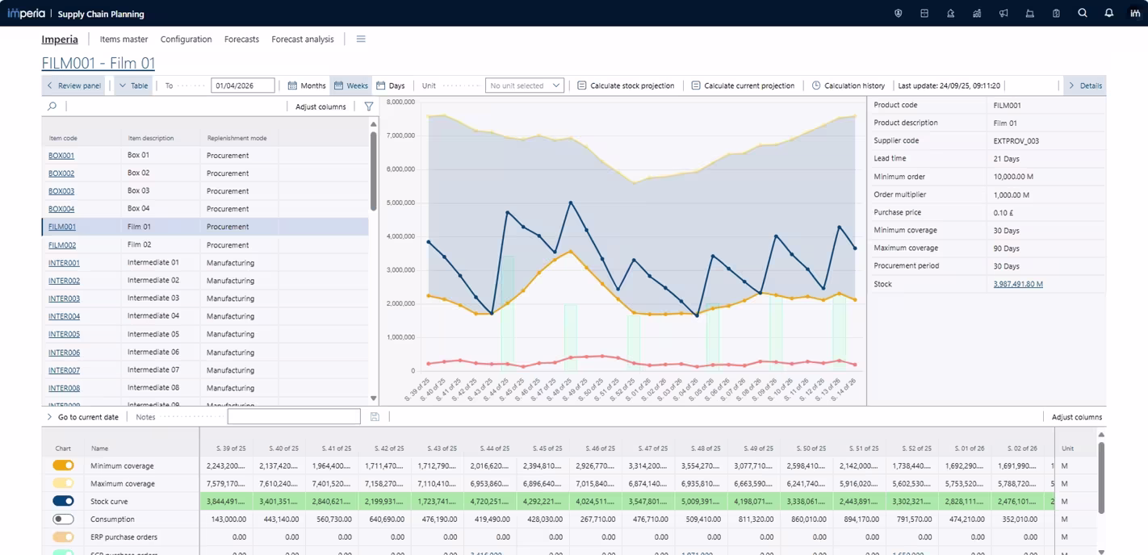Screen dimensions: 1148x555
Task: Expand the Table view dropdown
Action: click(x=133, y=86)
